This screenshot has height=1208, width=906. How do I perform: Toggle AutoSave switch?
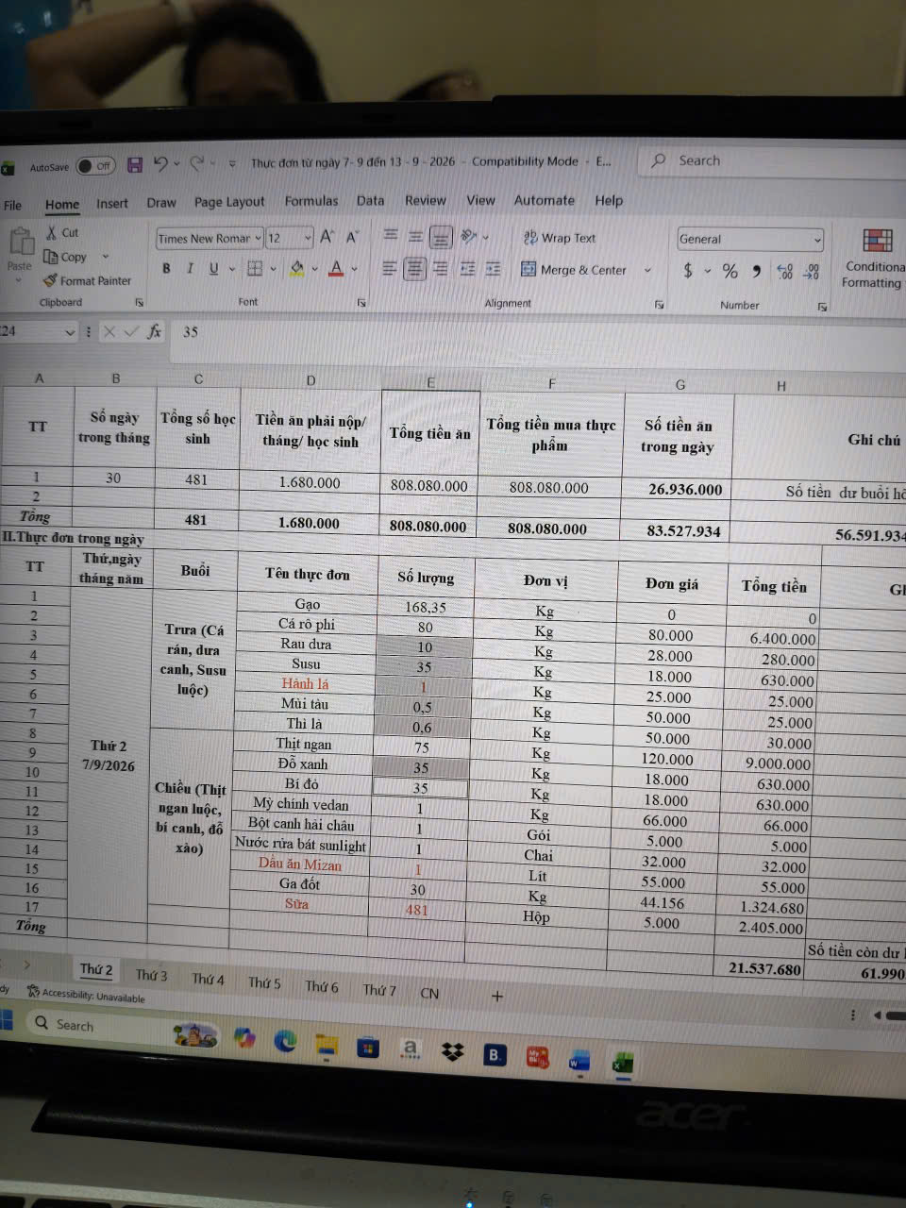click(95, 166)
